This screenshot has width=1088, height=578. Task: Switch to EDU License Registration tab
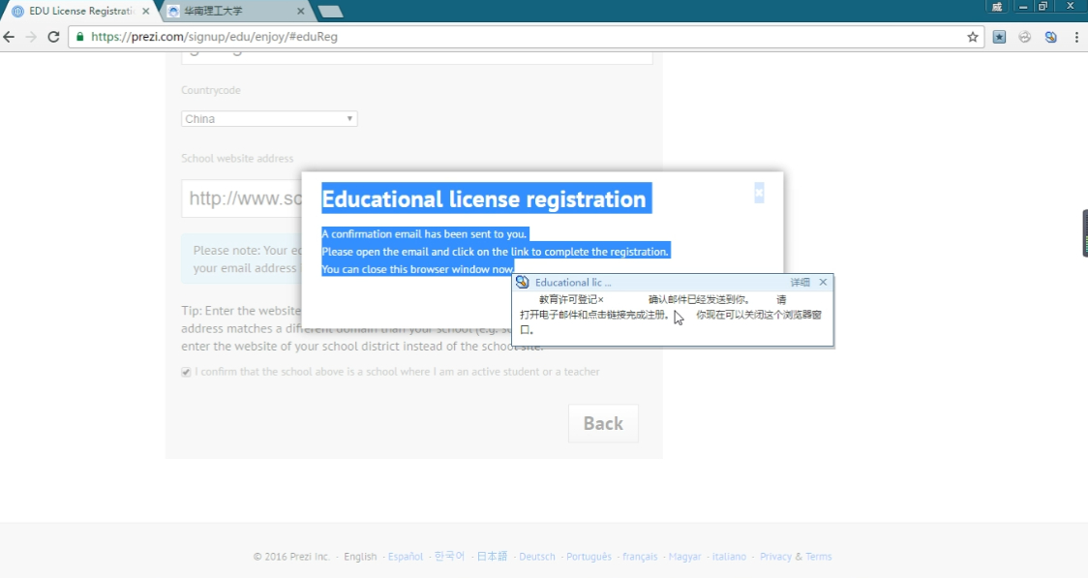coord(80,11)
